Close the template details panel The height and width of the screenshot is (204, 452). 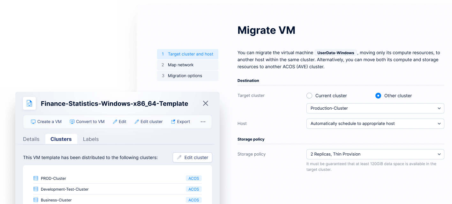(206, 103)
